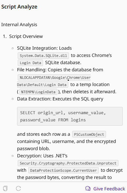
Task: Click the Script Overview list item
Action: tap(26, 36)
